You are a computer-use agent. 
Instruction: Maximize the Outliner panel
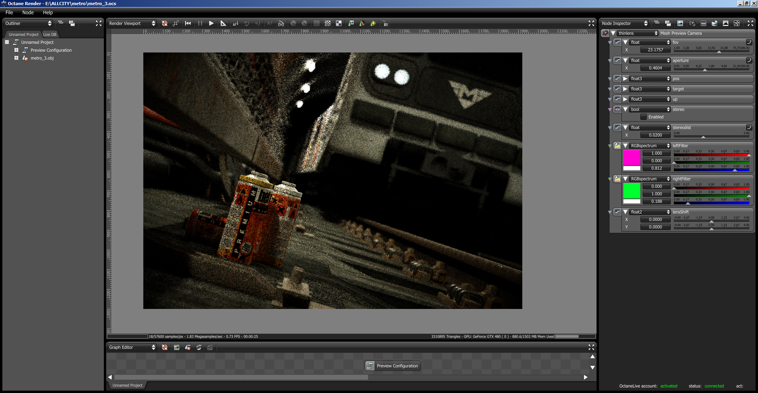pos(99,23)
